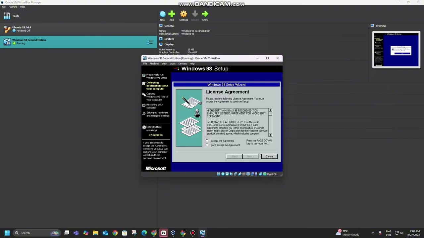Viewport: 424px width, 238px height.
Task: Open the VM window File menu
Action: coord(145,63)
